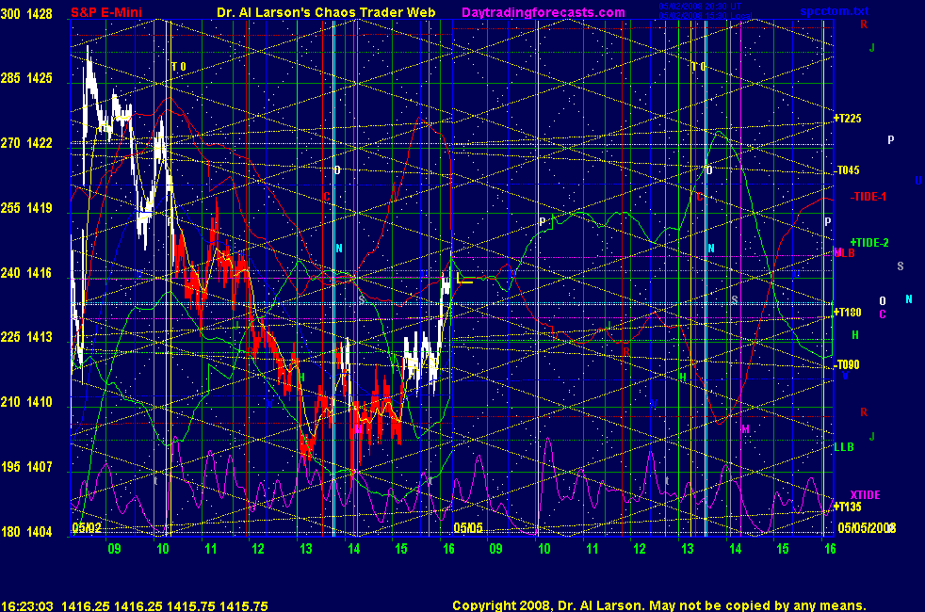Click the '210 1410' price axis label
925x612 pixels.
(x=26, y=401)
